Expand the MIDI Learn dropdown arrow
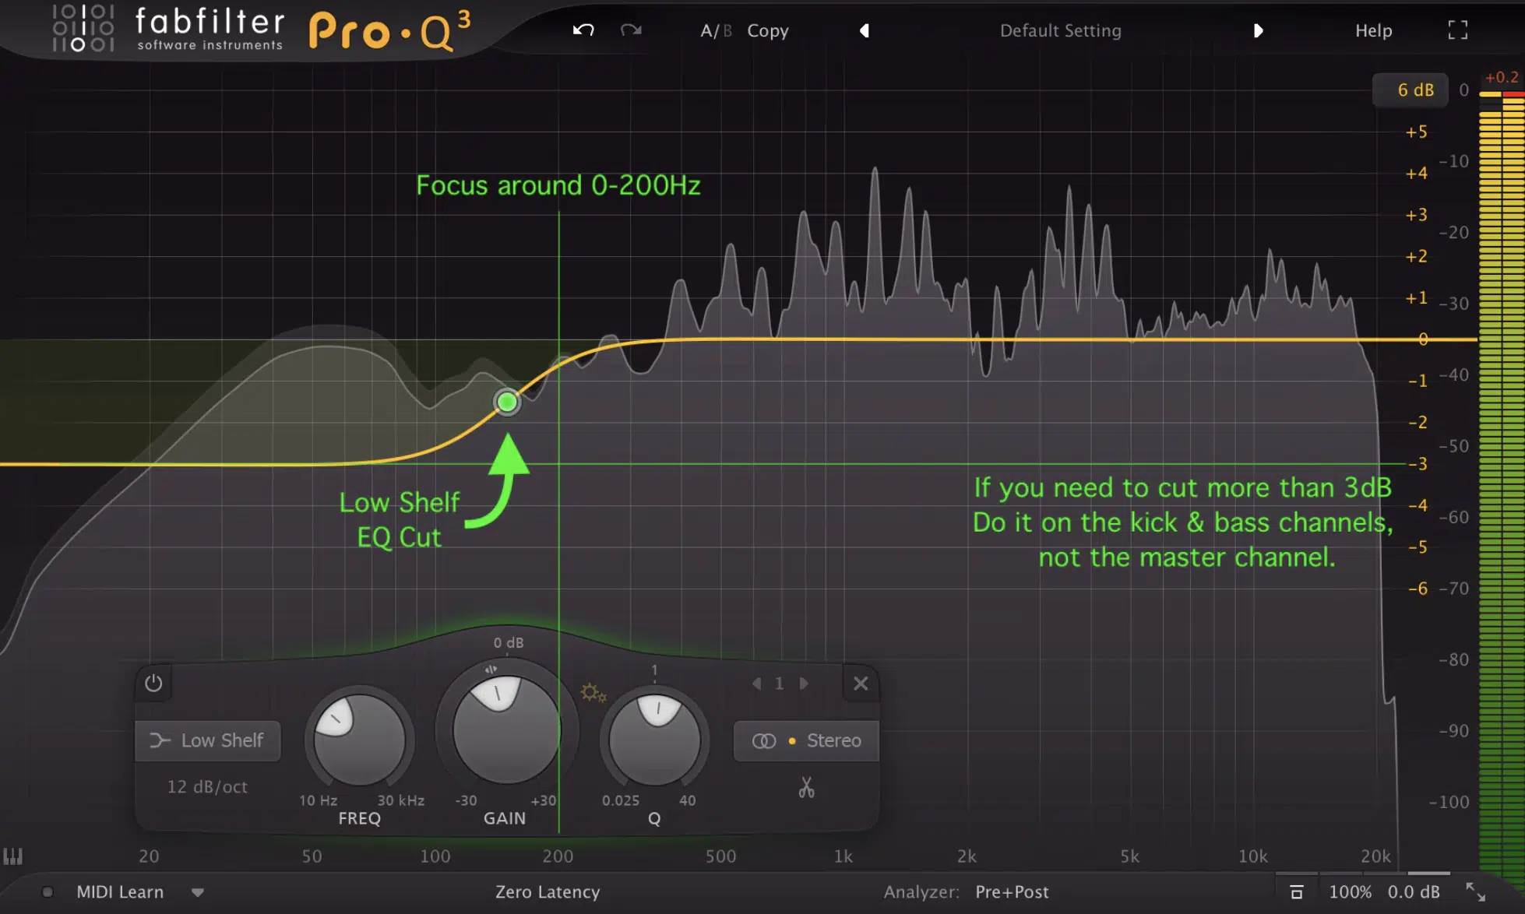Viewport: 1525px width, 914px height. [x=197, y=892]
